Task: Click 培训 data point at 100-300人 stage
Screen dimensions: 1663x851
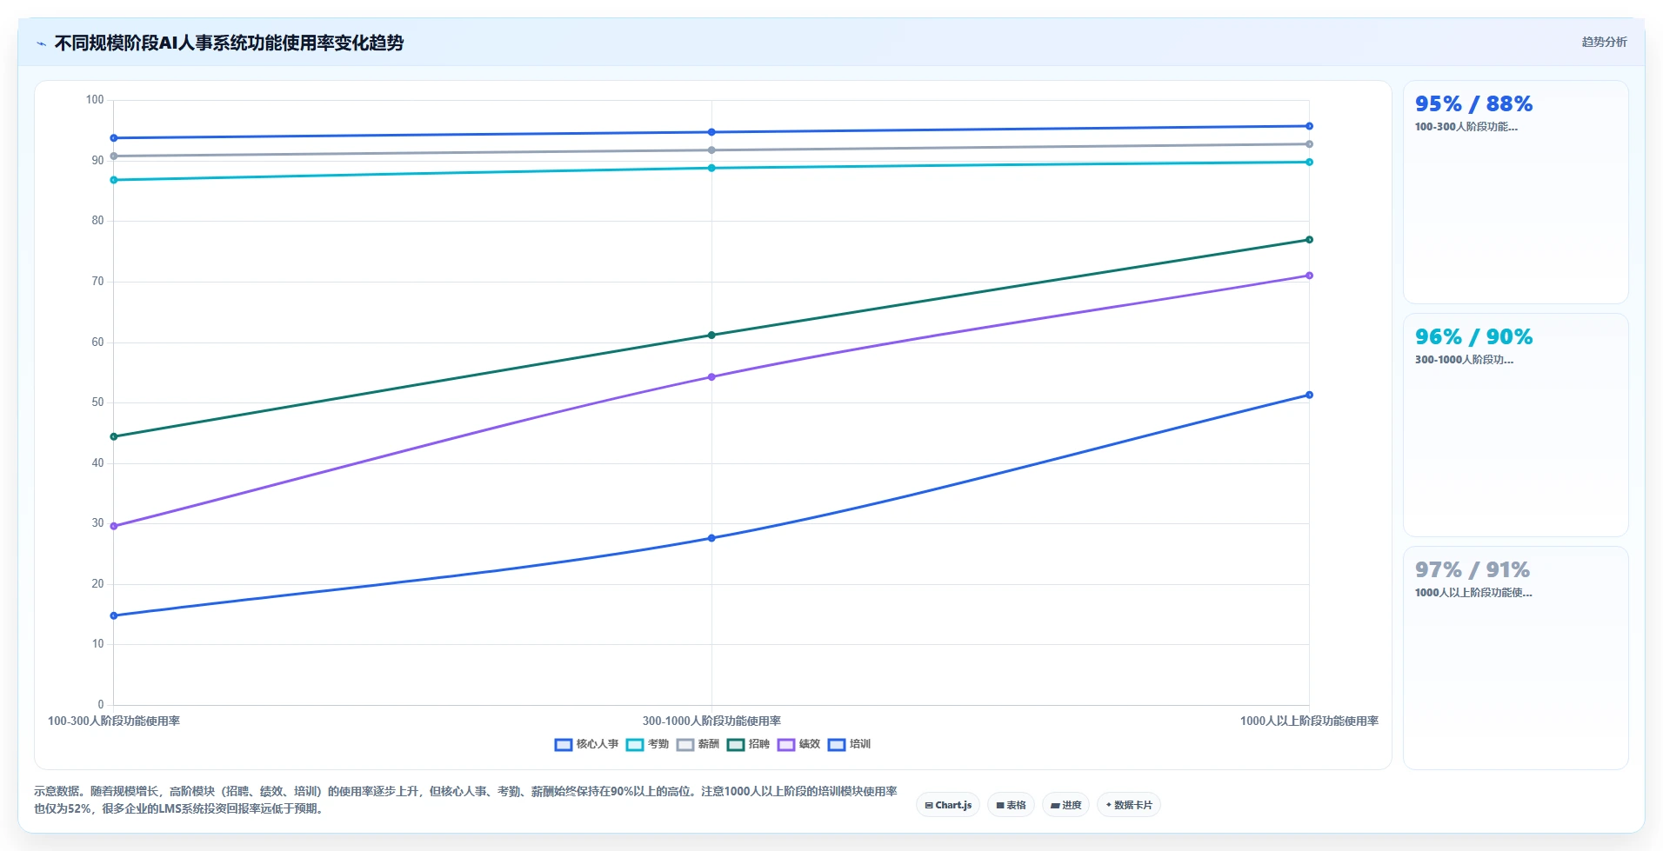Action: coord(114,615)
